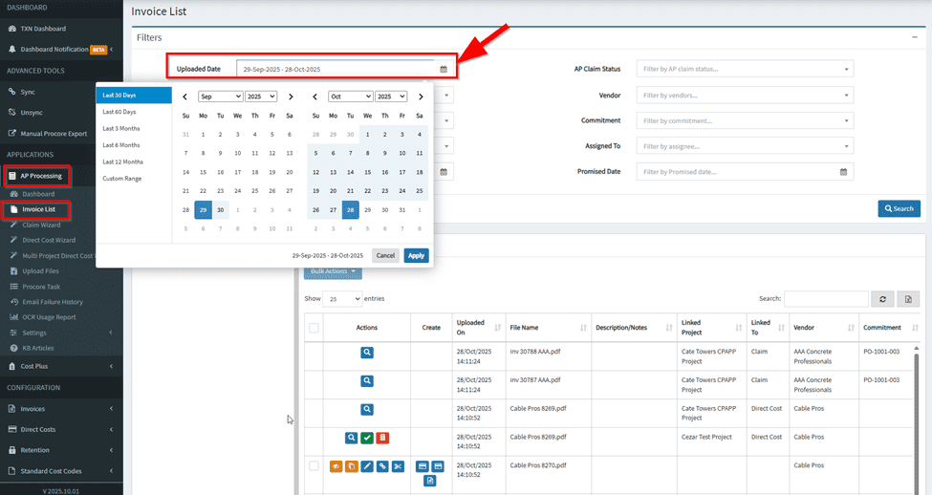Click magnifier view icon for inv 30788 AAA.pdf
The height and width of the screenshot is (495, 932).
click(367, 353)
